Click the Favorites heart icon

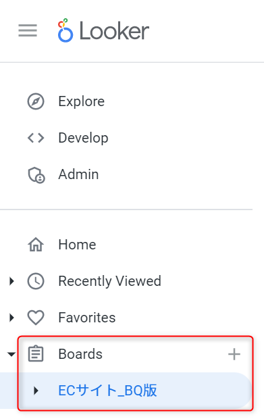click(x=36, y=318)
